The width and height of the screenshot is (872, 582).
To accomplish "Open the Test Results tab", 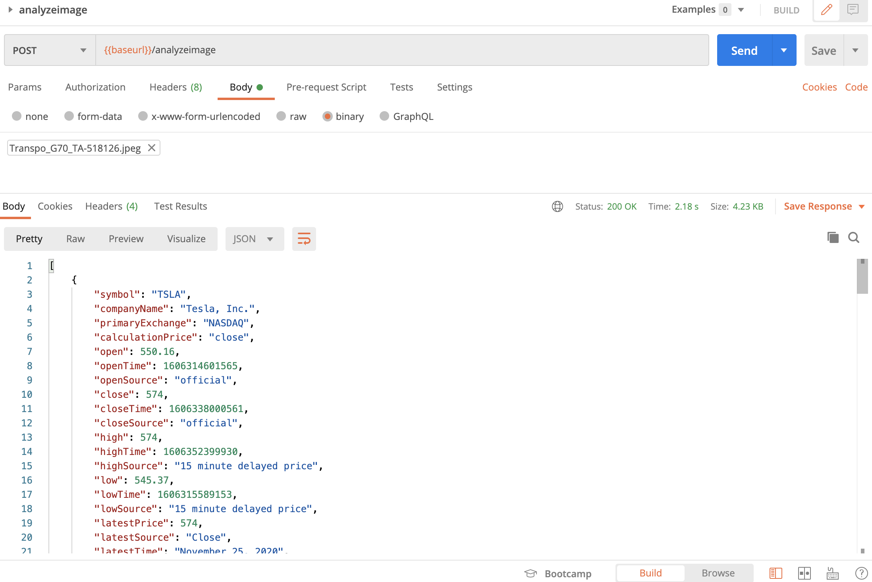I will click(x=180, y=206).
